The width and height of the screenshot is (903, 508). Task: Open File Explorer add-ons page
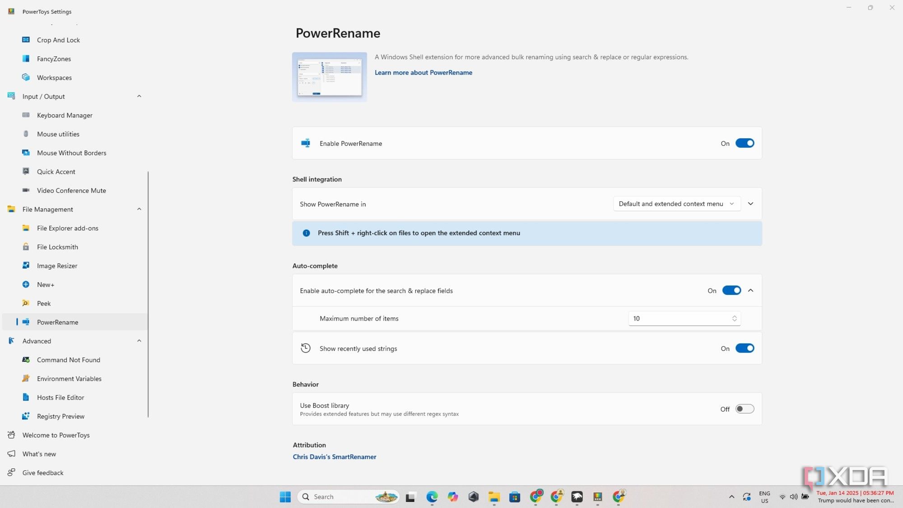[75, 228]
